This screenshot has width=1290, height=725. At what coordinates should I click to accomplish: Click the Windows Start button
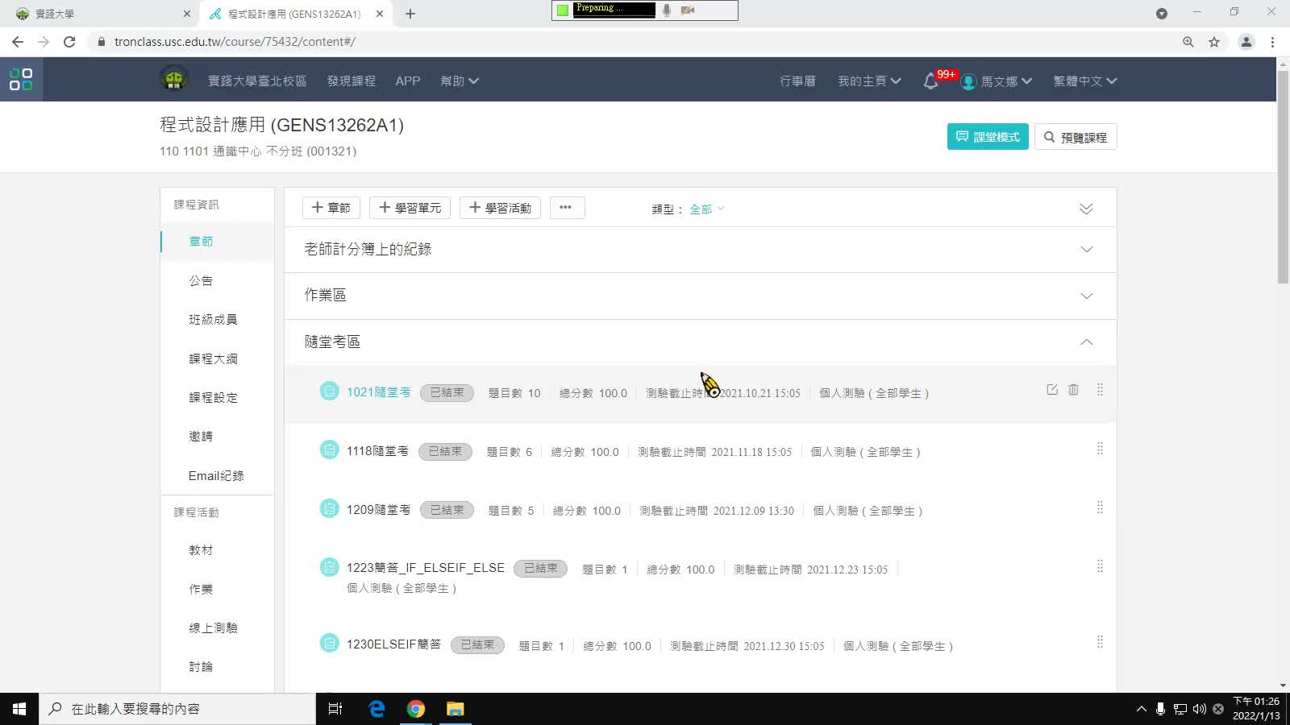pyautogui.click(x=19, y=709)
